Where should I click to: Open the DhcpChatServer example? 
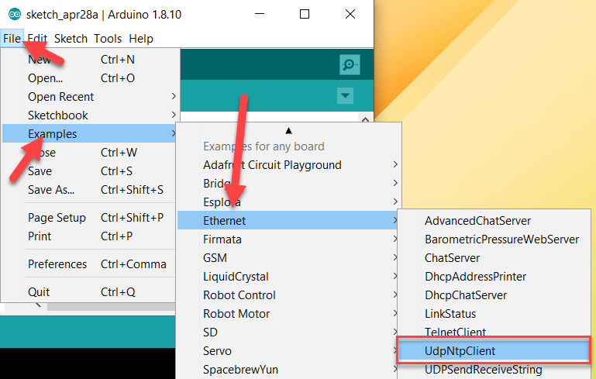(494, 295)
